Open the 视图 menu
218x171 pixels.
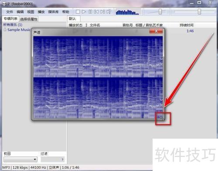click(x=31, y=12)
